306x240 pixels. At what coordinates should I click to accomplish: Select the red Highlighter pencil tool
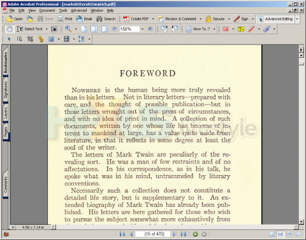[251, 29]
